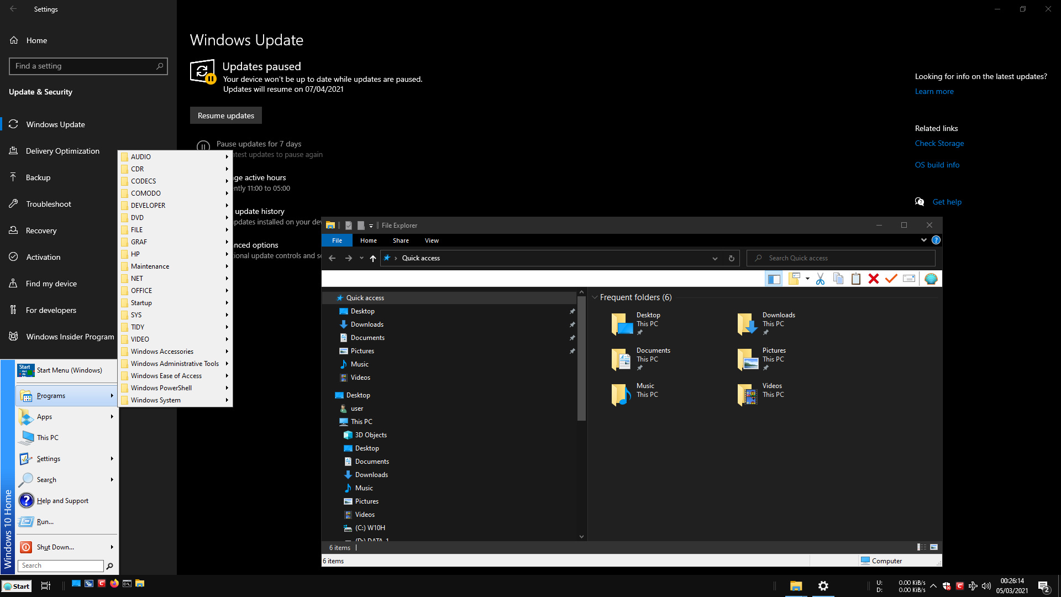This screenshot has height=597, width=1061.
Task: Open Check Storage link
Action: tap(939, 143)
